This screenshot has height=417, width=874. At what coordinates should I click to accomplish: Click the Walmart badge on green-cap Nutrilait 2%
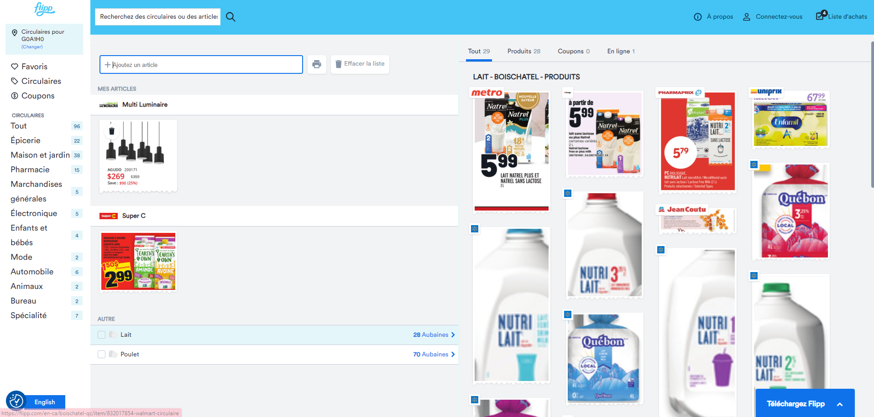(x=754, y=276)
